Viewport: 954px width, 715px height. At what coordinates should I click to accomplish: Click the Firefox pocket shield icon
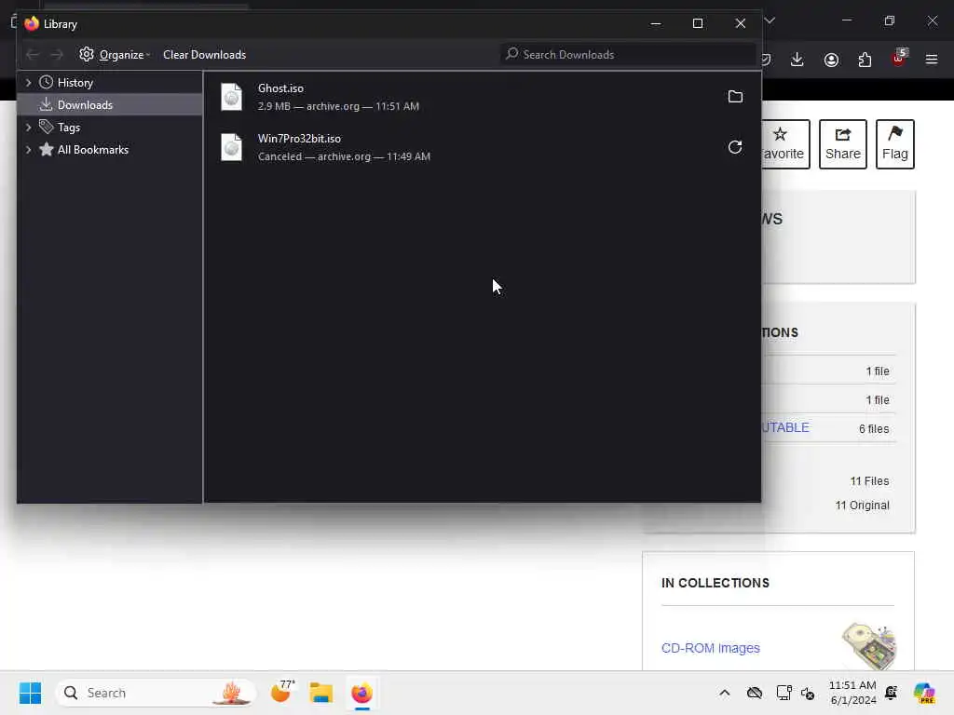pos(766,60)
